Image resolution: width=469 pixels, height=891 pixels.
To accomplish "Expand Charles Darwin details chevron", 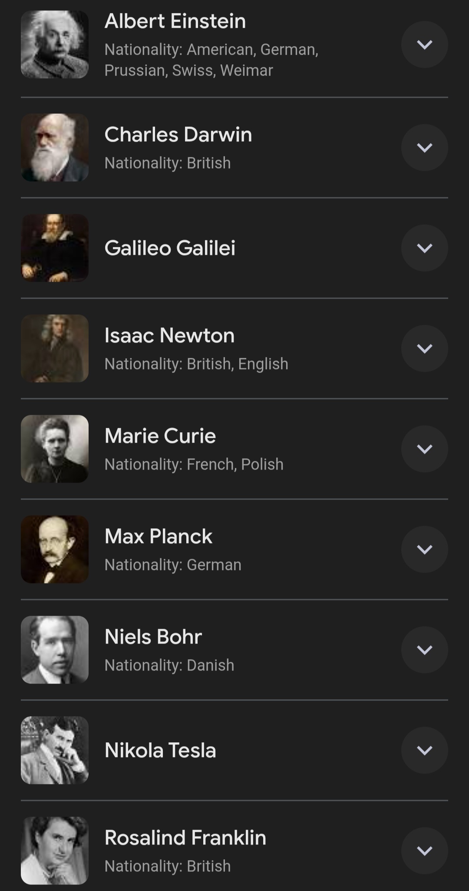I will click(424, 148).
